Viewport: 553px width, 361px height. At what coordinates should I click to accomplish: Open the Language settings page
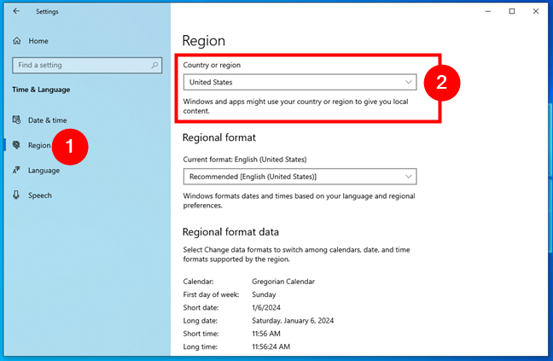(44, 171)
